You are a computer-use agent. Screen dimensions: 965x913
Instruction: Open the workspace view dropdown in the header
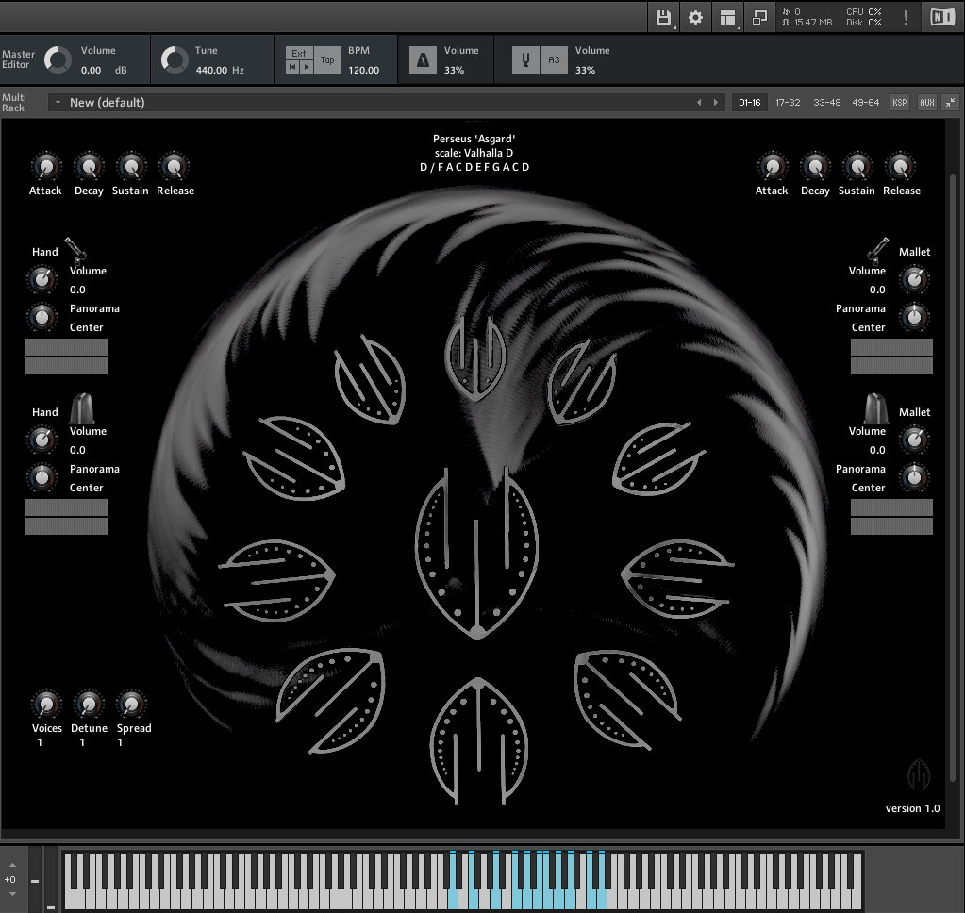(728, 17)
